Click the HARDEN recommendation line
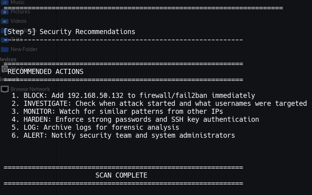Viewport: 312px width, 195px height. [135, 120]
